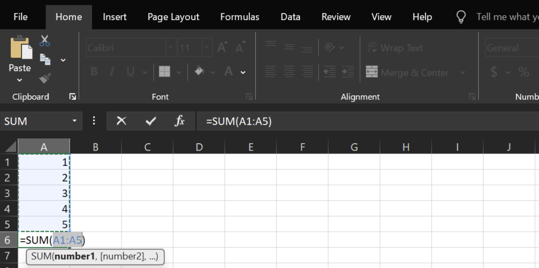Image resolution: width=539 pixels, height=268 pixels.
Task: Expand the Copy options arrow
Action: pyautogui.click(x=63, y=60)
